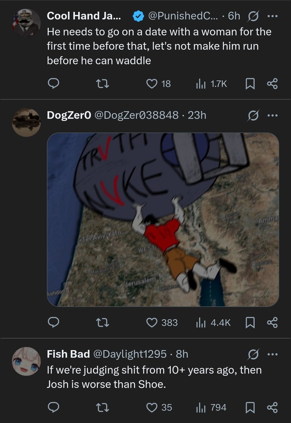The image size is (291, 423).
Task: Open more options on Fish Bad tweet
Action: [272, 354]
